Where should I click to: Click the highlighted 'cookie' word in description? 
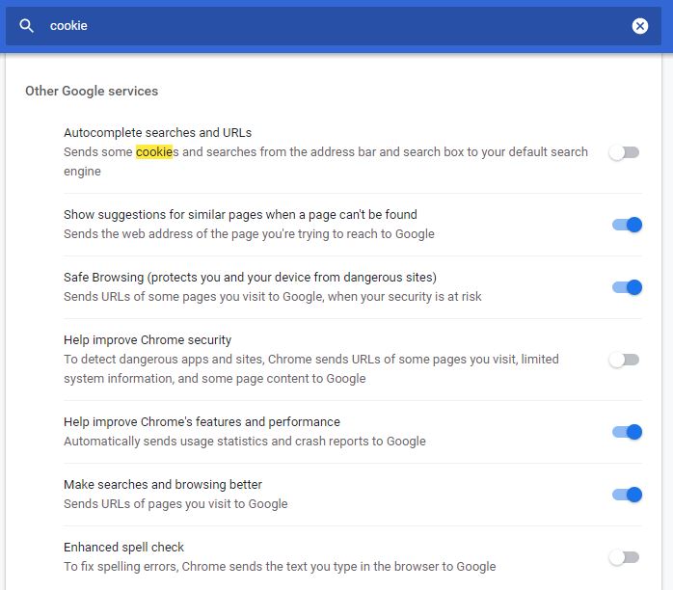tap(153, 152)
